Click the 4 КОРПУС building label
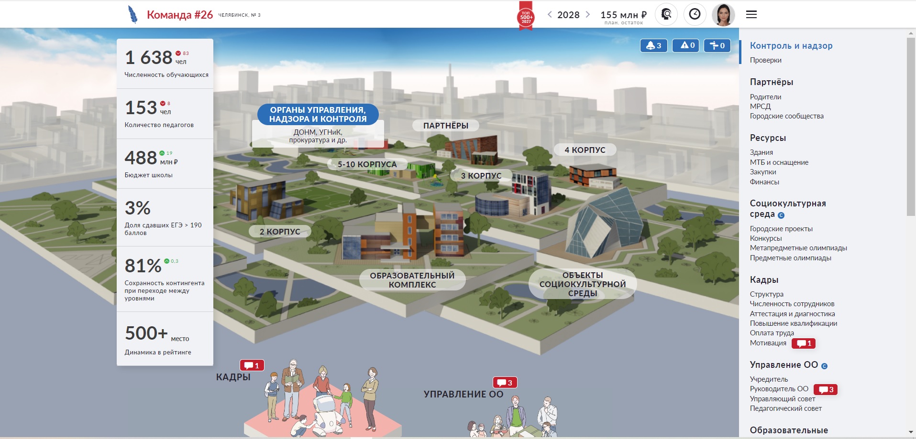This screenshot has width=916, height=439. (x=585, y=150)
